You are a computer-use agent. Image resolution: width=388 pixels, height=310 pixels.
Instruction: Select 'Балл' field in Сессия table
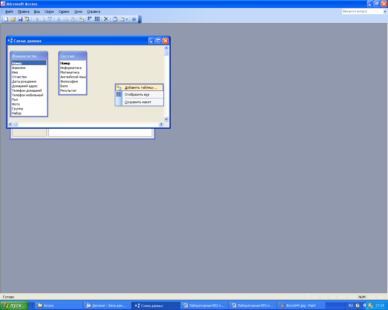click(73, 86)
